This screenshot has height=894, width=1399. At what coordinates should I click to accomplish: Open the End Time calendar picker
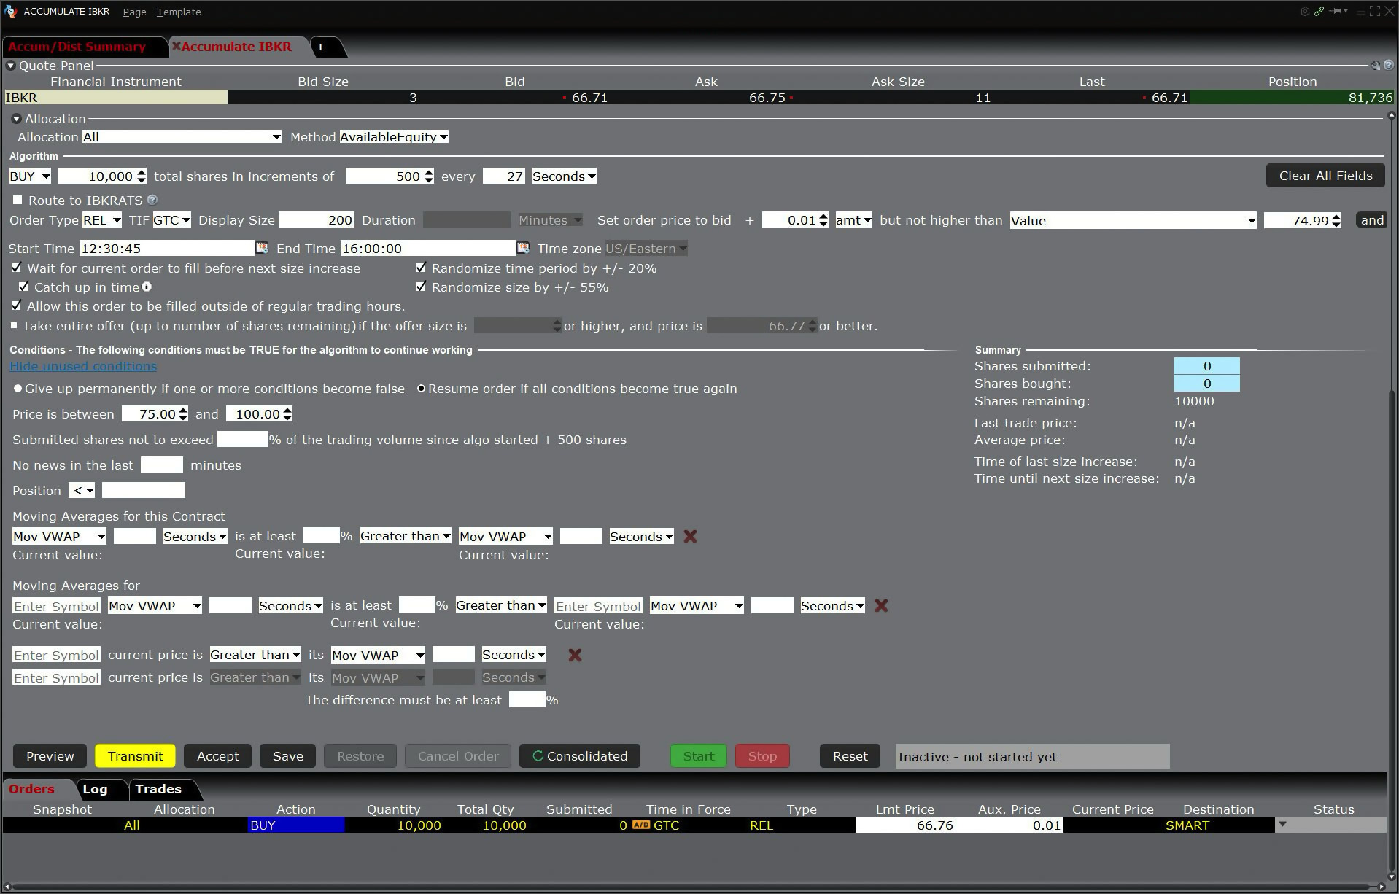click(x=523, y=248)
